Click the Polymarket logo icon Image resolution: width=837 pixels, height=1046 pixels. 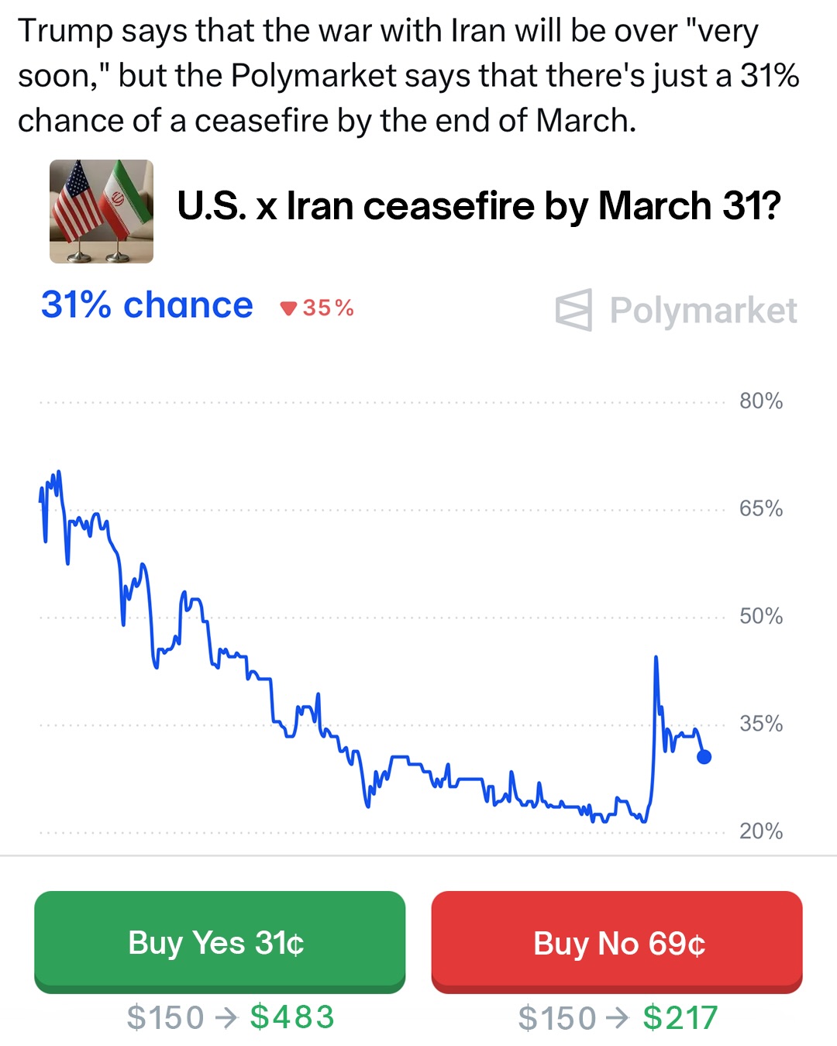[x=574, y=310]
